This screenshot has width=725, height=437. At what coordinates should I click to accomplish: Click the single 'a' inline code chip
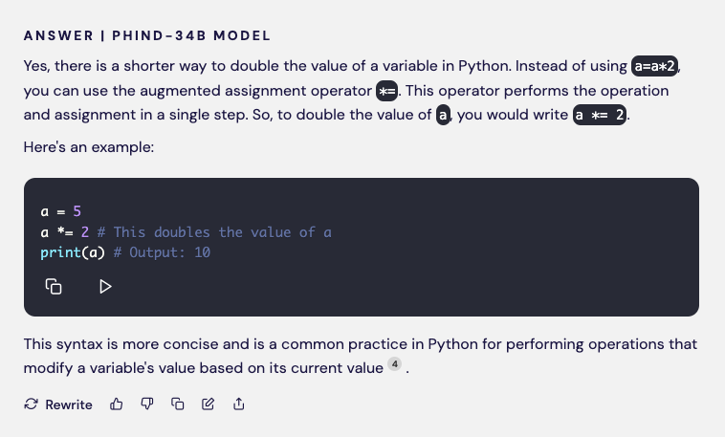(443, 116)
